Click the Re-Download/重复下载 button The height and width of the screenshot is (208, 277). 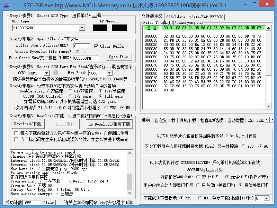pos(109,124)
